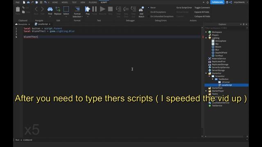Screen dimensions: 262x147
Task: Click the Select dashed-rectangle icon
Action: (x=66, y=9)
